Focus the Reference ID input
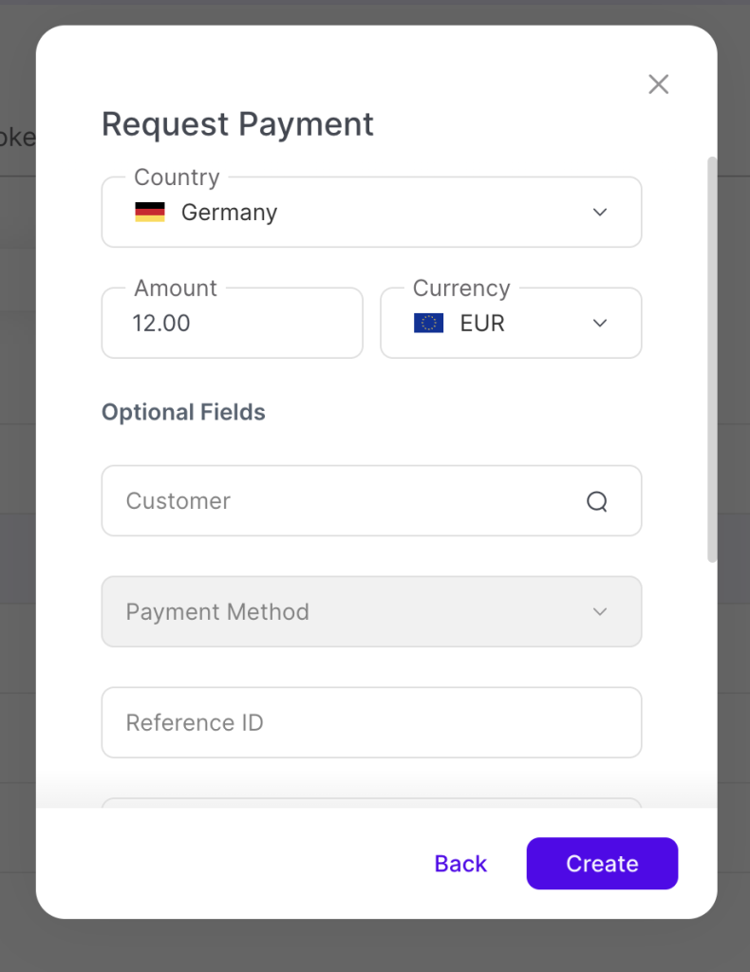The image size is (750, 972). point(371,723)
